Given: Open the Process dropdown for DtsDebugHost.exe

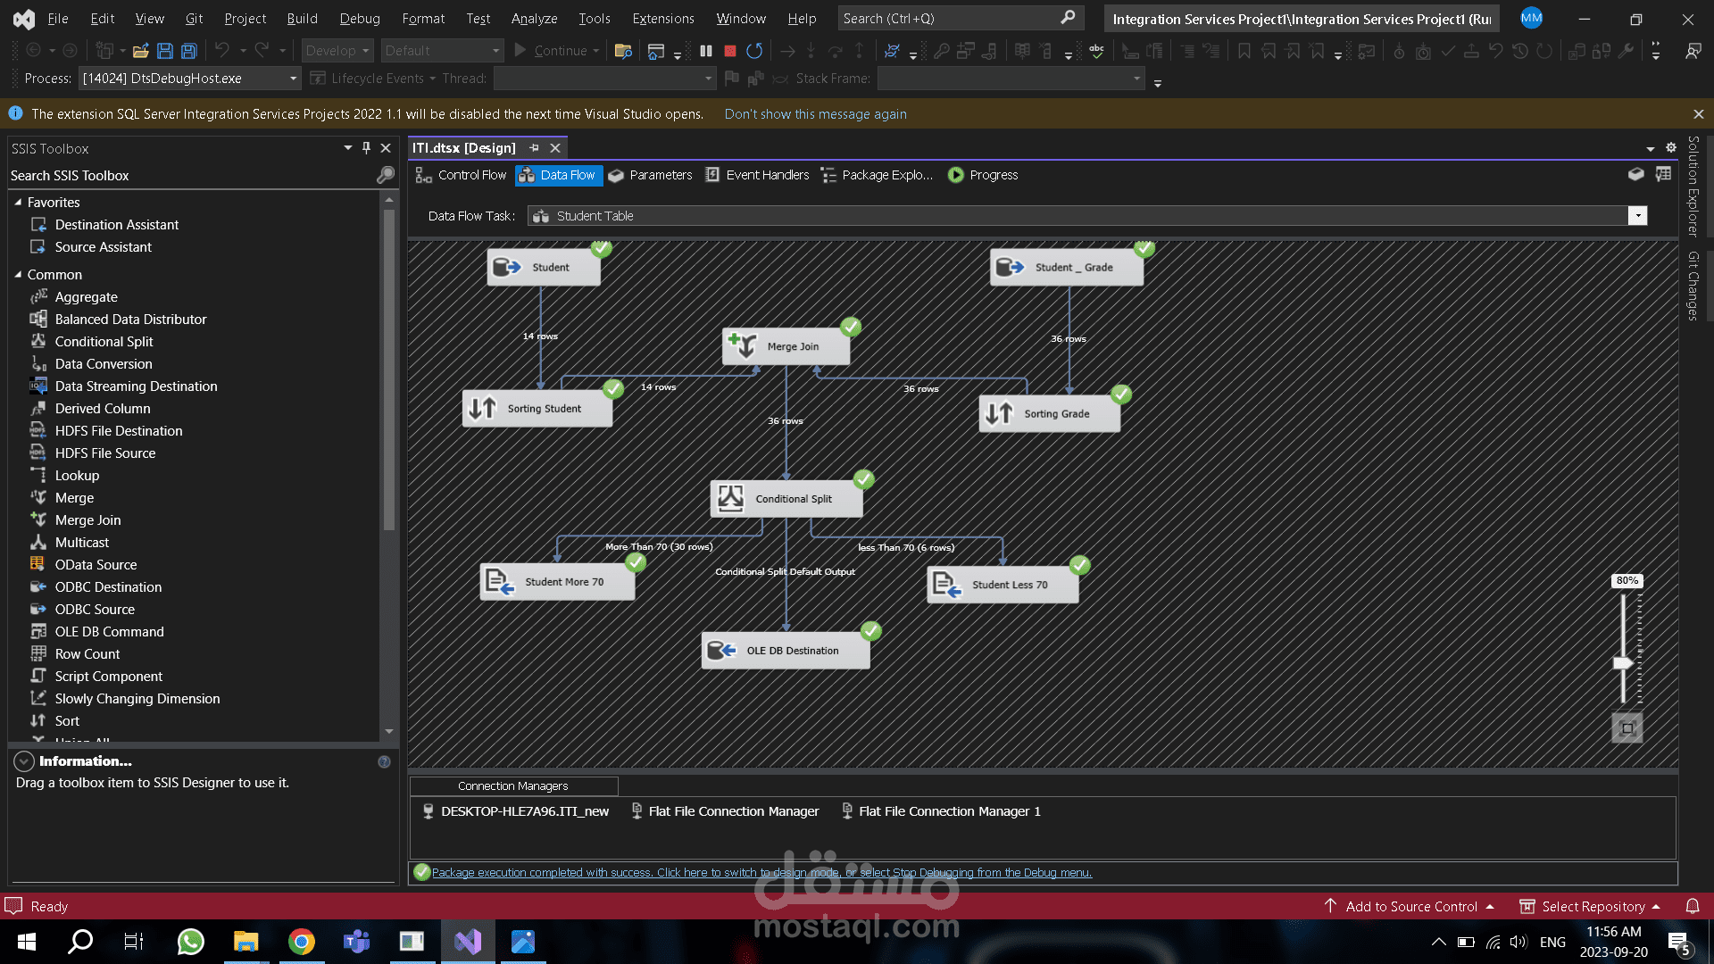Looking at the screenshot, I should (x=293, y=79).
